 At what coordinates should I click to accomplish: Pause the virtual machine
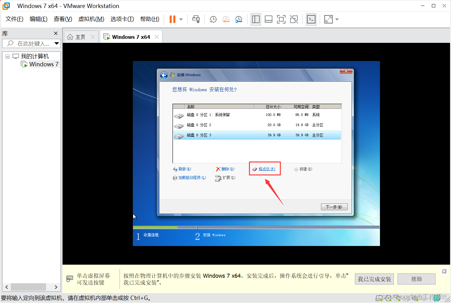tap(172, 19)
